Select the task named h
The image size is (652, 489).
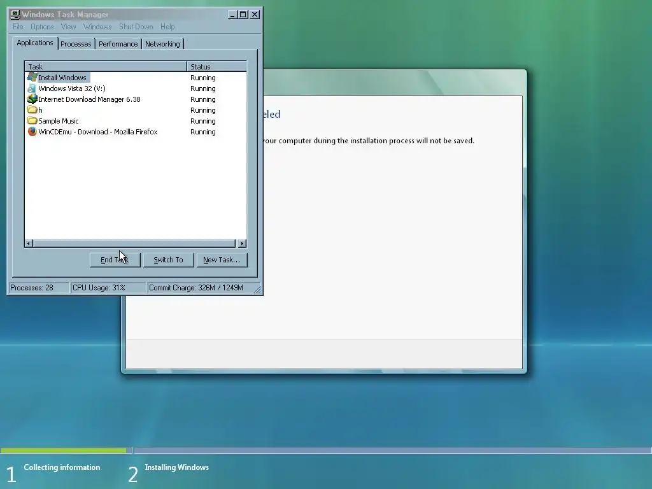[136, 110]
